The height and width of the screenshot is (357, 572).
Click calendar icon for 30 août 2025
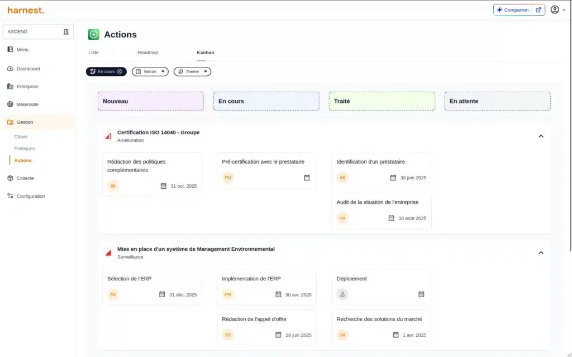391,218
